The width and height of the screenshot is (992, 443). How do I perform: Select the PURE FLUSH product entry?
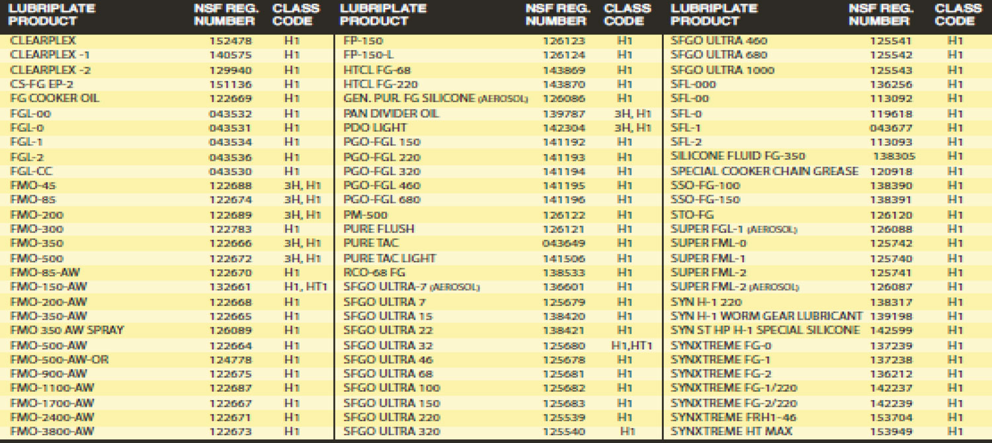click(x=379, y=229)
